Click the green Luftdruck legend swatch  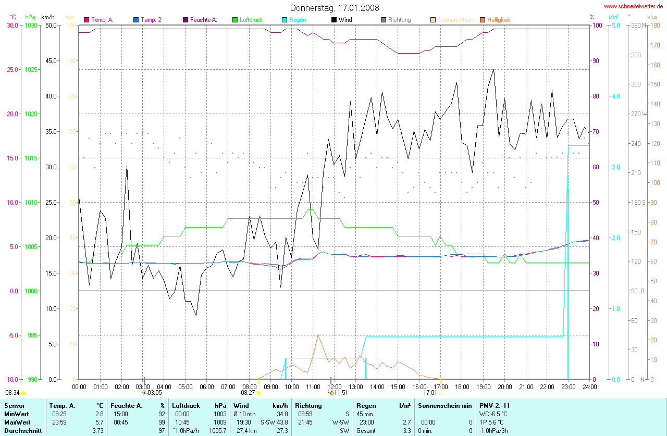tap(235, 20)
